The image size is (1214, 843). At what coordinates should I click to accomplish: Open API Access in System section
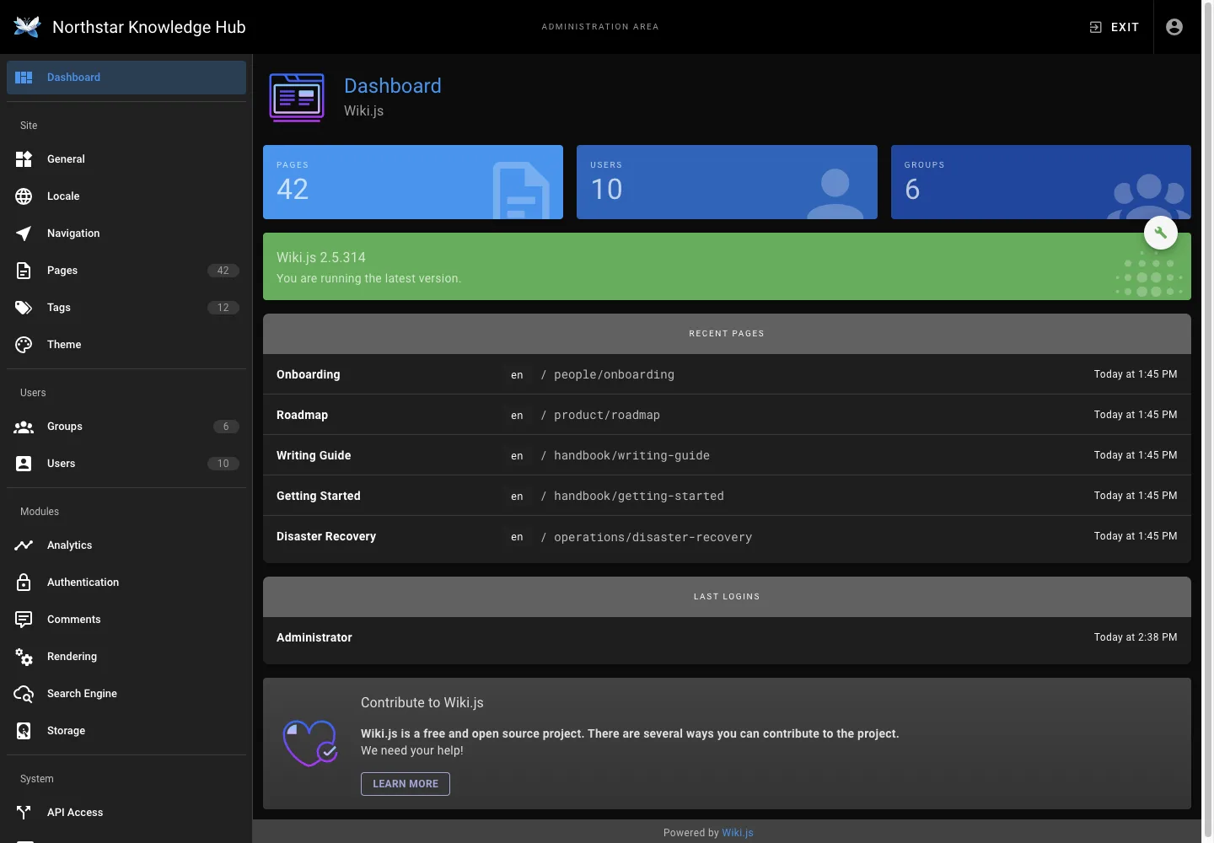[x=126, y=813]
